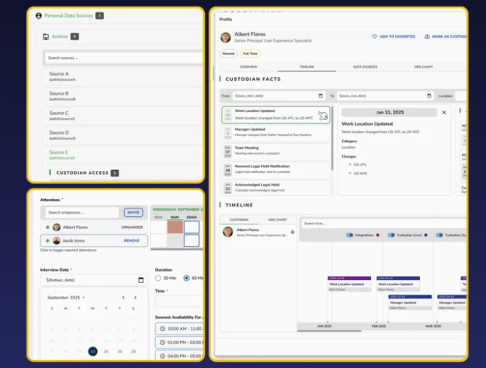
Task: Open the September 2025 month dropdown
Action: [x=63, y=297]
